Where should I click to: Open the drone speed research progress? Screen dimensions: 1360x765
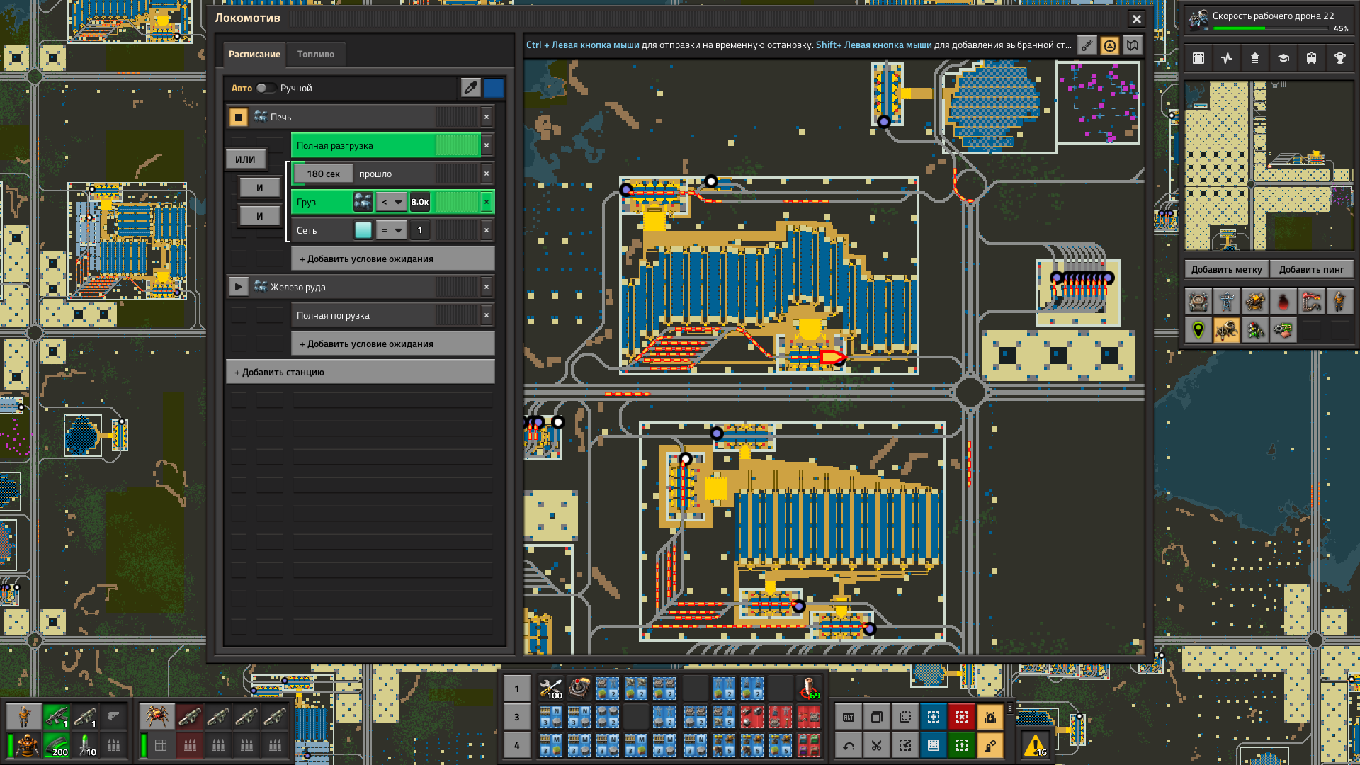(x=1268, y=20)
